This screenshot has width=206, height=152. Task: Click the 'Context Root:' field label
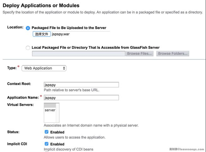pyautogui.click(x=19, y=84)
